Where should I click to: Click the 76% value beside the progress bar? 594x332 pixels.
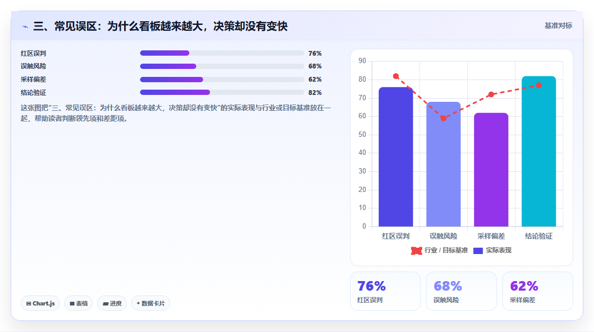[315, 54]
